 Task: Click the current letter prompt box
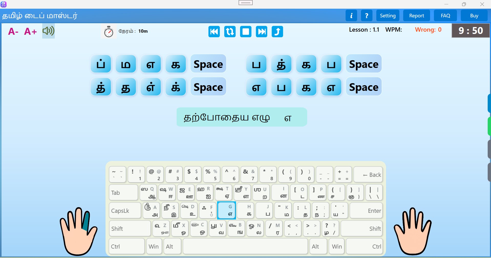(242, 117)
